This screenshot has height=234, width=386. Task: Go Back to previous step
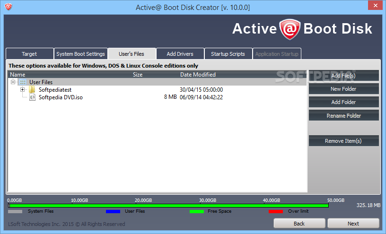299,224
